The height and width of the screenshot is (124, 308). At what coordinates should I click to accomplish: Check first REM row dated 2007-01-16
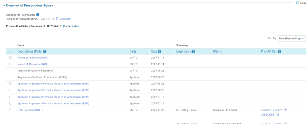point(11,97)
